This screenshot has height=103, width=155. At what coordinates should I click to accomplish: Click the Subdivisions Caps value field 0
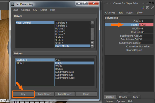(146, 43)
